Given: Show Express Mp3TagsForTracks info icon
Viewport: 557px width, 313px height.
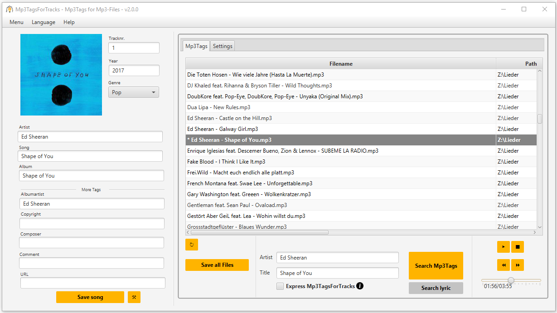Looking at the screenshot, I should coord(360,286).
